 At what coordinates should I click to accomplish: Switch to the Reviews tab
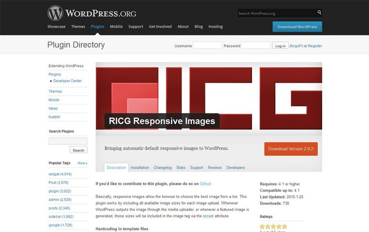(215, 168)
